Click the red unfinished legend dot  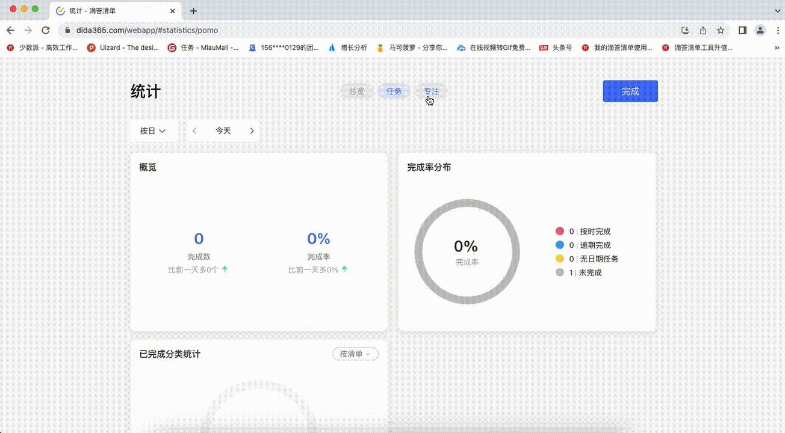(x=560, y=231)
